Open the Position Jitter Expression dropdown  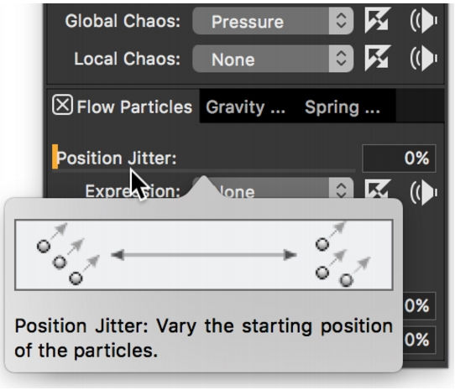pos(273,189)
